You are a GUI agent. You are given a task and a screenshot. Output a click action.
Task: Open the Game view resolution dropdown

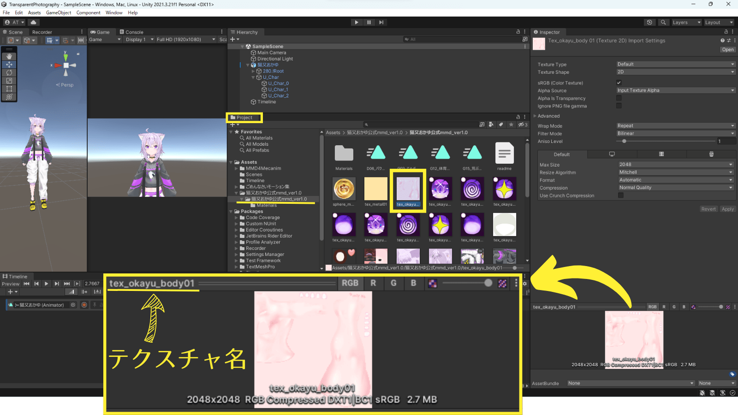[x=186, y=40]
